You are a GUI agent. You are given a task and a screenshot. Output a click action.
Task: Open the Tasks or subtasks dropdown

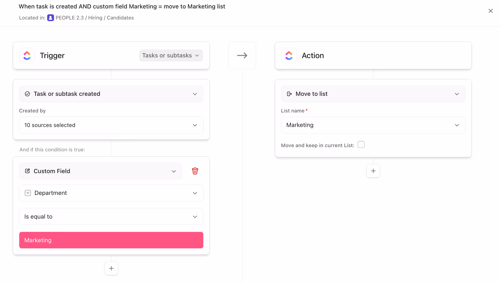click(x=171, y=55)
